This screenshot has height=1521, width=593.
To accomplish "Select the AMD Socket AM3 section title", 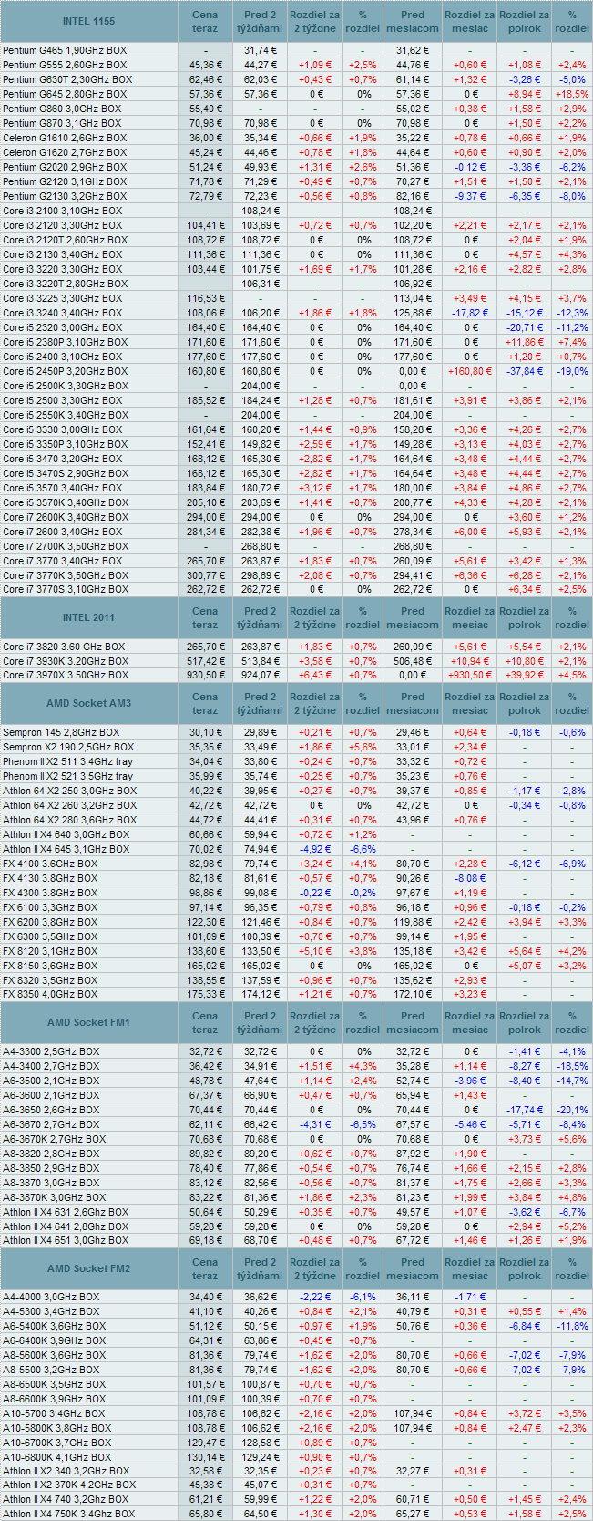I will pos(88,703).
